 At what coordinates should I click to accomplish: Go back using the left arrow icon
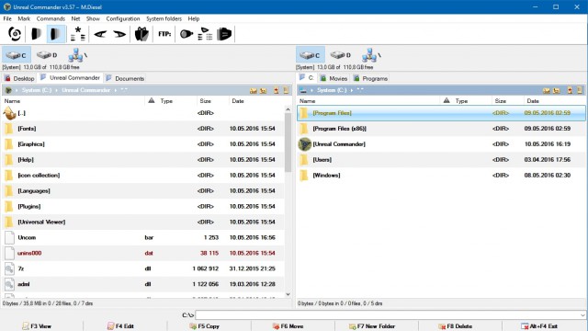point(100,34)
